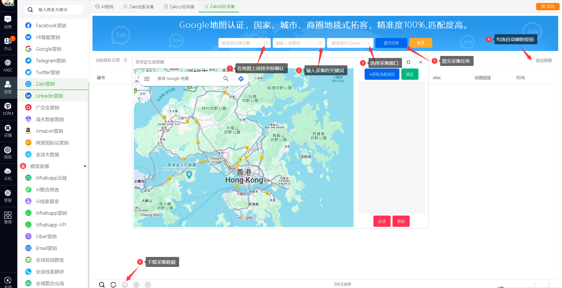Click the download collected data icon

pyautogui.click(x=125, y=284)
